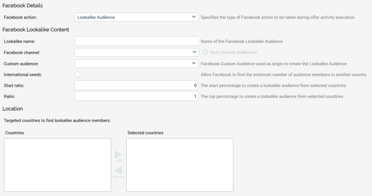Click the Remove arrow icon between country lists
The height and width of the screenshot is (196, 372).
click(119, 171)
